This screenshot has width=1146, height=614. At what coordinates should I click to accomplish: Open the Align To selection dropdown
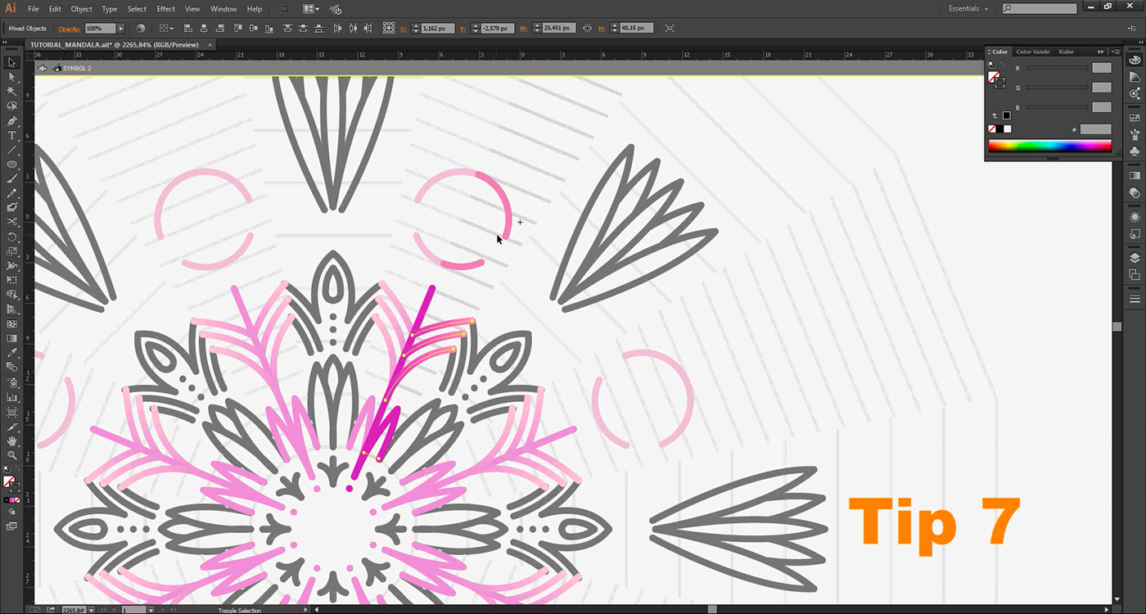(x=166, y=28)
